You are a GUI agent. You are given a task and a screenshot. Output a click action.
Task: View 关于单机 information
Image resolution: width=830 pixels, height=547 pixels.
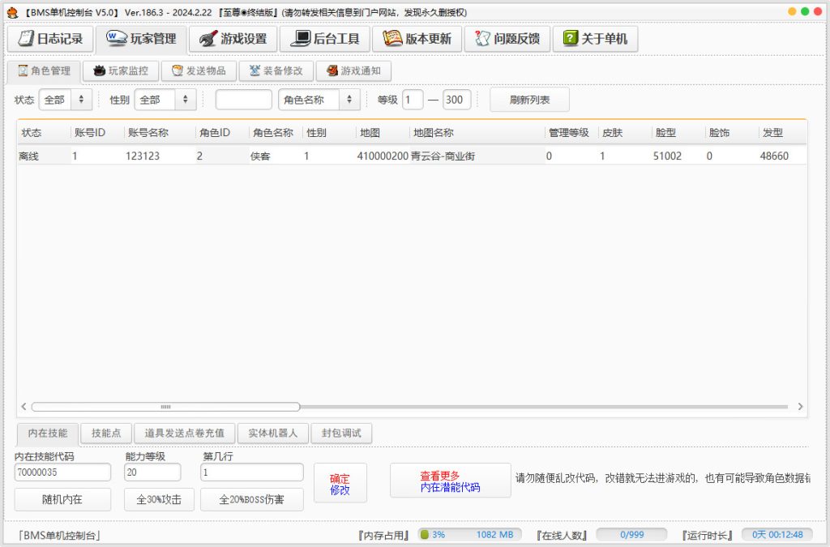(x=596, y=38)
